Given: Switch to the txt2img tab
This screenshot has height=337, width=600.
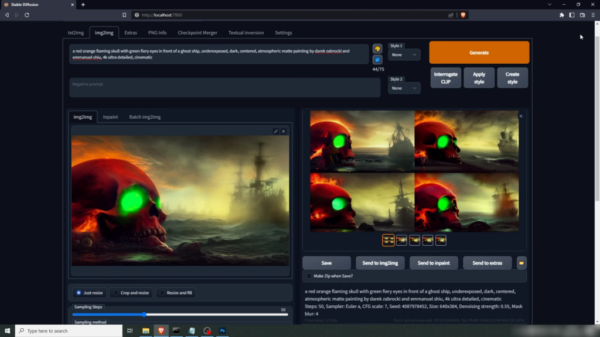Looking at the screenshot, I should 76,33.
